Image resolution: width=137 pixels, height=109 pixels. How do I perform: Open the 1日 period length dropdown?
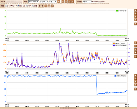pos(53,2)
